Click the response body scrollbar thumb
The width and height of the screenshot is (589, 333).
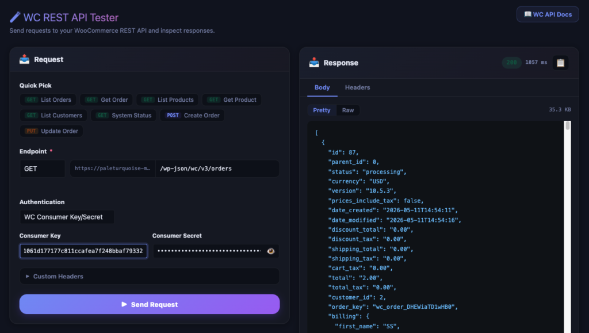(x=568, y=125)
